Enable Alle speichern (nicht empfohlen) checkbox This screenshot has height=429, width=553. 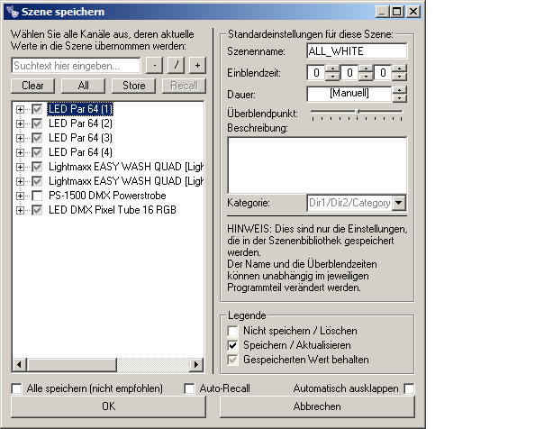pyautogui.click(x=17, y=388)
